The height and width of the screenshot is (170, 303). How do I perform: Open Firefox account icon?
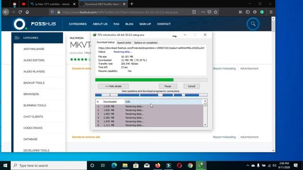(255, 12)
